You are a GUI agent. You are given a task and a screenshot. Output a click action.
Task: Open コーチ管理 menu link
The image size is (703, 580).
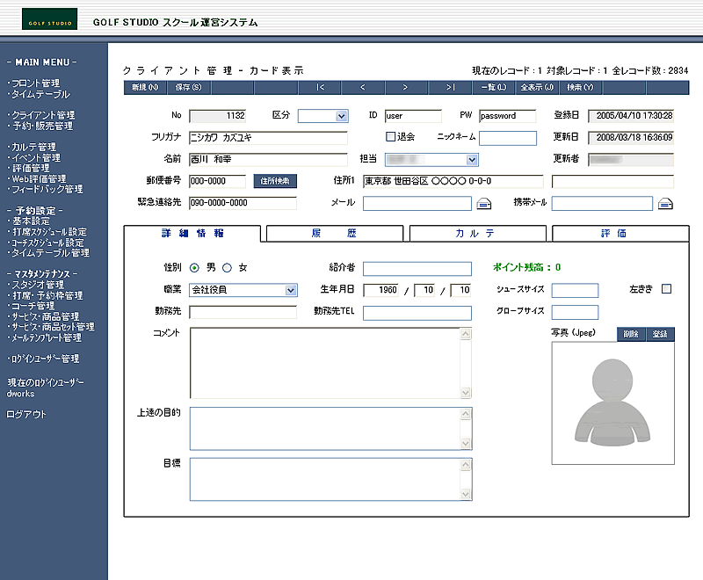[33, 306]
